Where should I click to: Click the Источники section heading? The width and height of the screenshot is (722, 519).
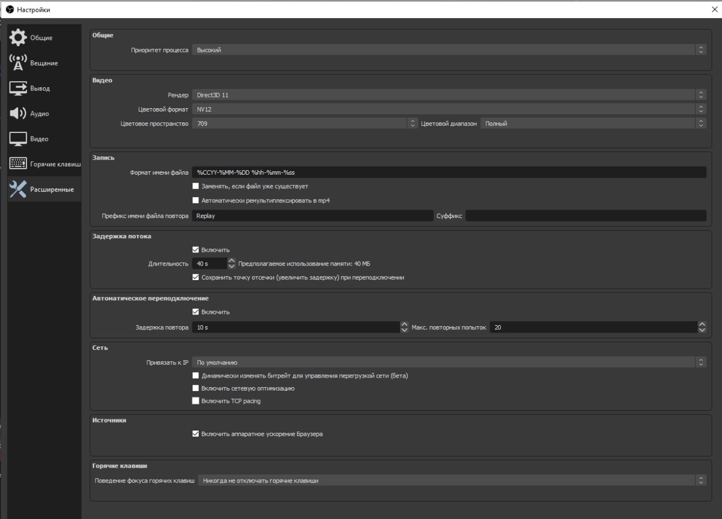pyautogui.click(x=109, y=420)
